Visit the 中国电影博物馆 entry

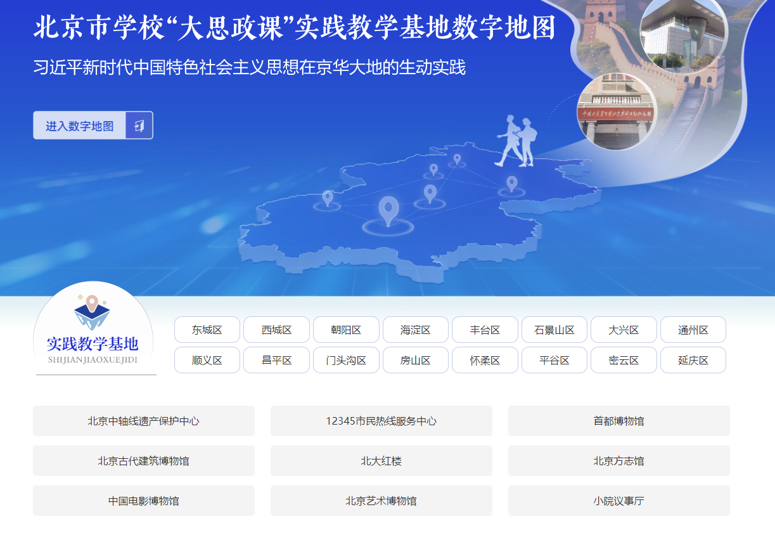pyautogui.click(x=144, y=501)
